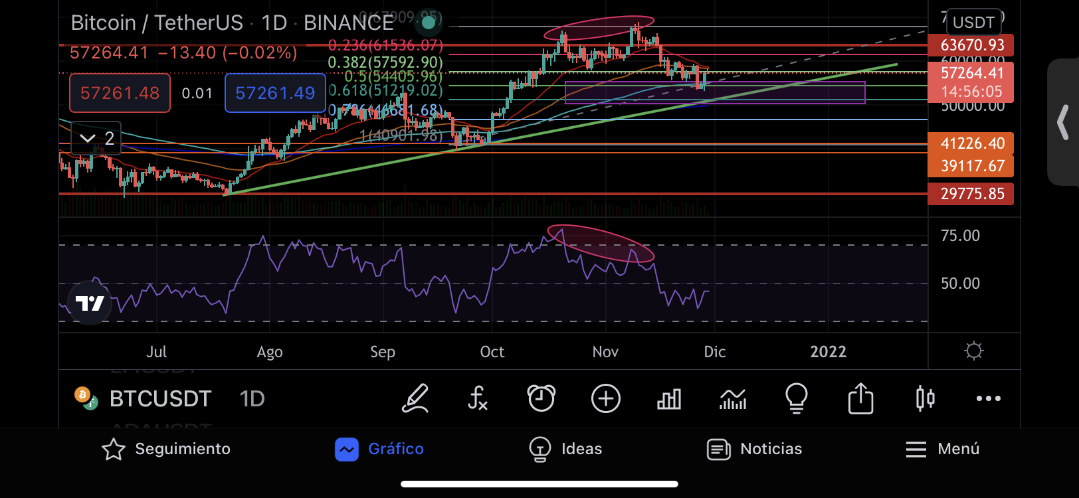Viewport: 1079px width, 498px height.
Task: Tap the red sell price 57261.48
Action: 120,93
